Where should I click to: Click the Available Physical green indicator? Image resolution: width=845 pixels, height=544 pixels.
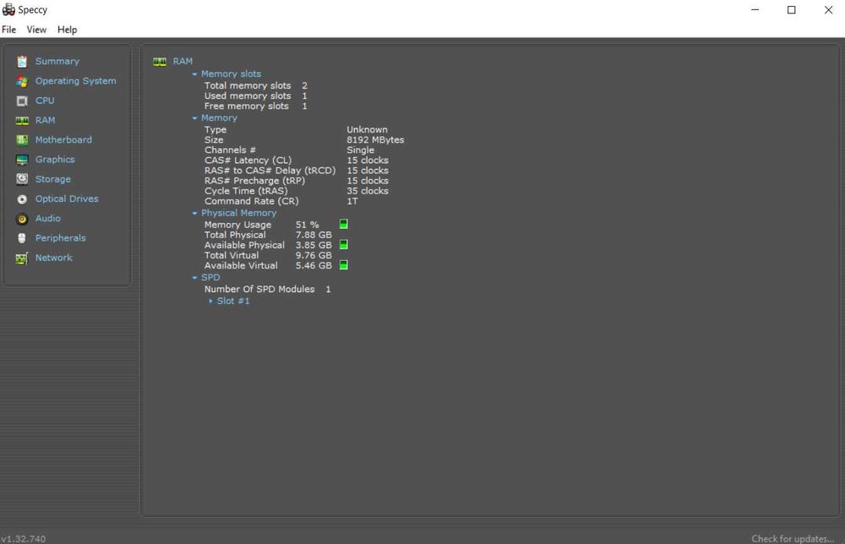point(343,244)
